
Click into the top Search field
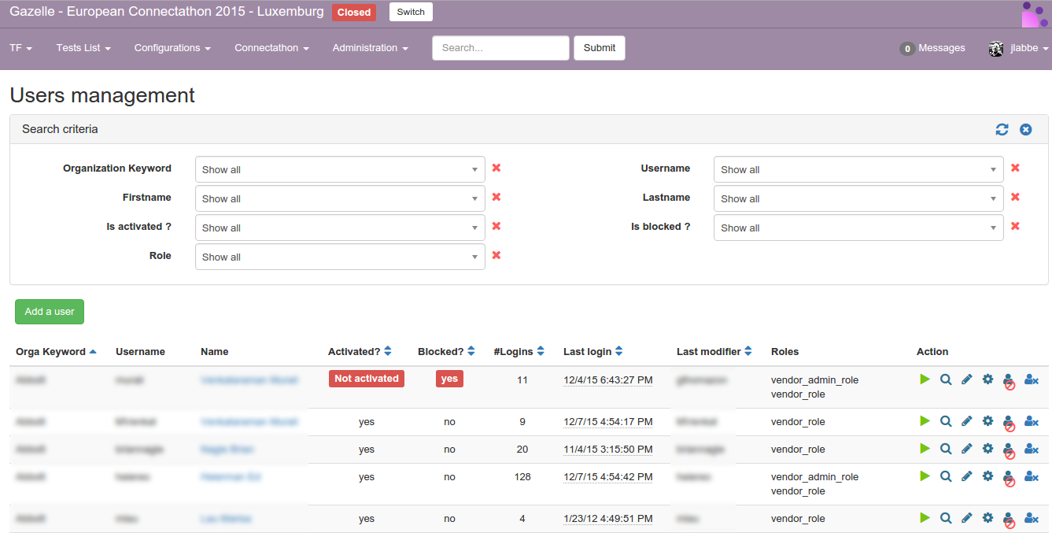[x=500, y=48]
